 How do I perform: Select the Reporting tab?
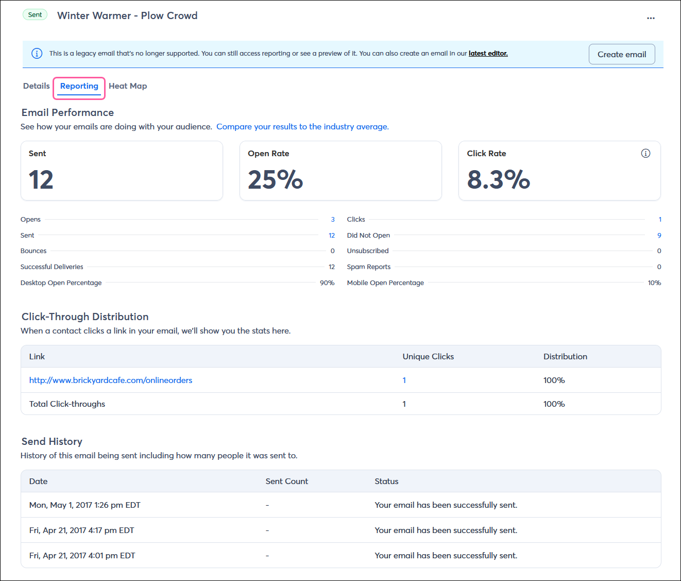[x=79, y=86]
